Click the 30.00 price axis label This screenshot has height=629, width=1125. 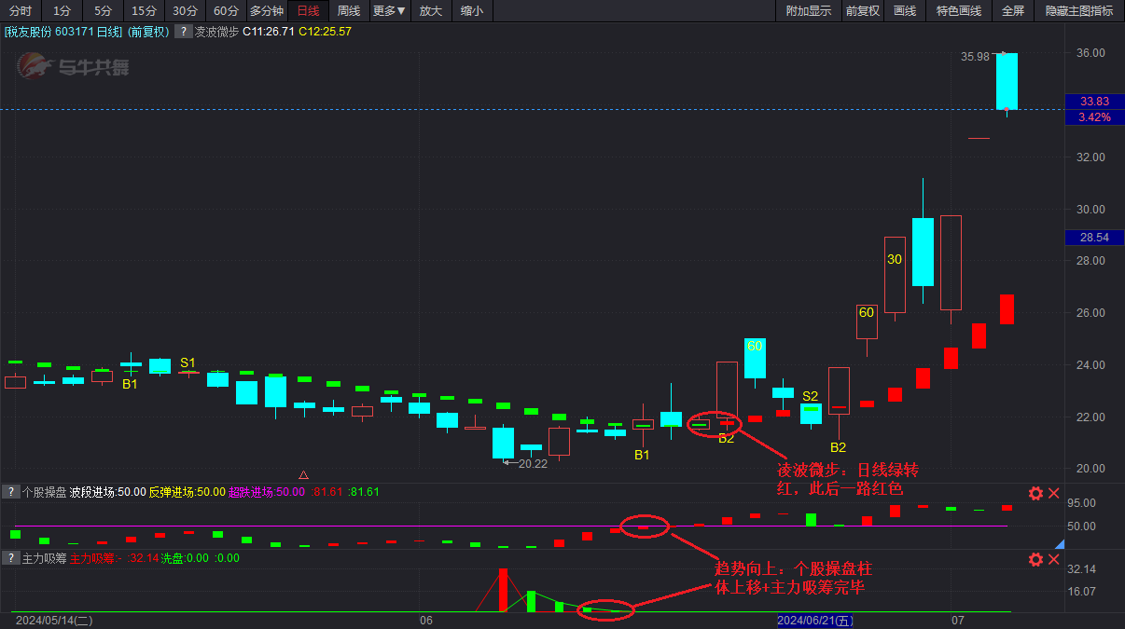[x=1091, y=209]
